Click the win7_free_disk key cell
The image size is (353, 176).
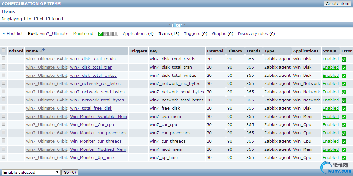(165, 108)
